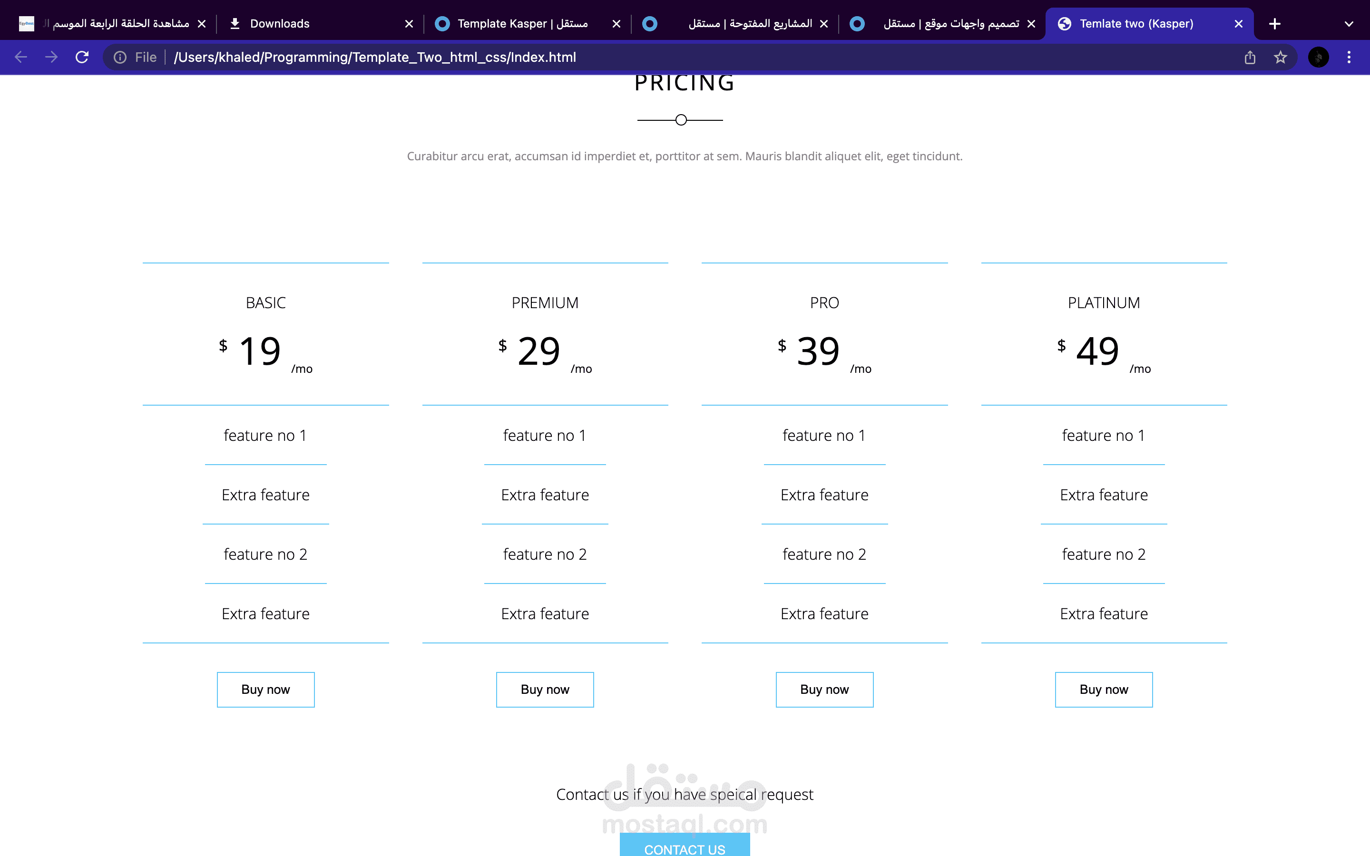Viewport: 1370px width, 856px height.
Task: Open the share page icon
Action: pos(1250,57)
